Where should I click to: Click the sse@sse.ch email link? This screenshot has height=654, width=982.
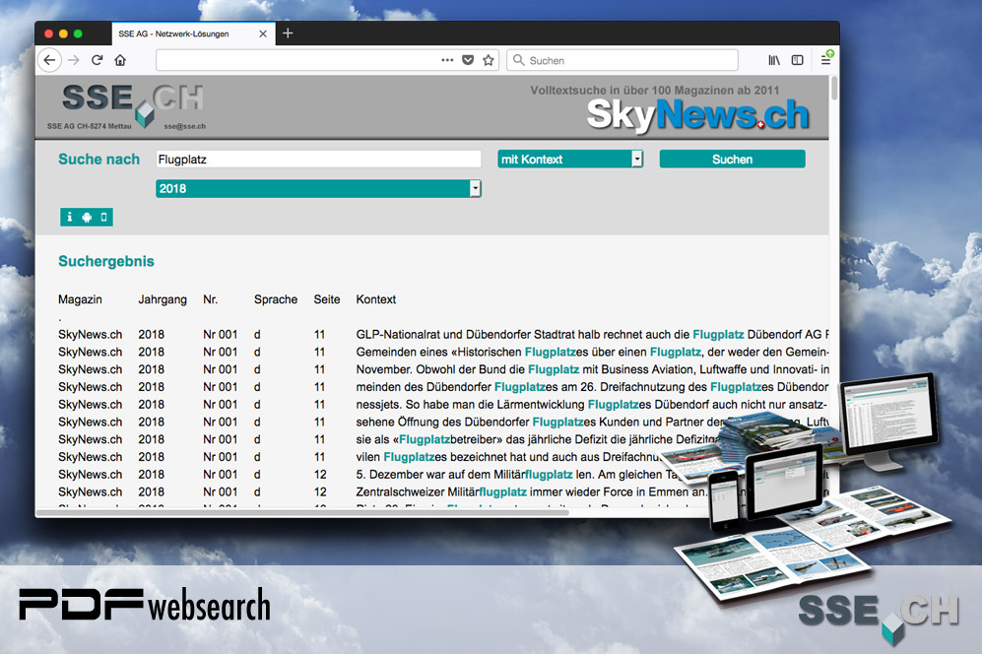tap(185, 126)
